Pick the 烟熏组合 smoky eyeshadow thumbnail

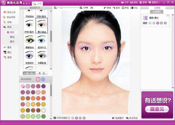coord(29,41)
